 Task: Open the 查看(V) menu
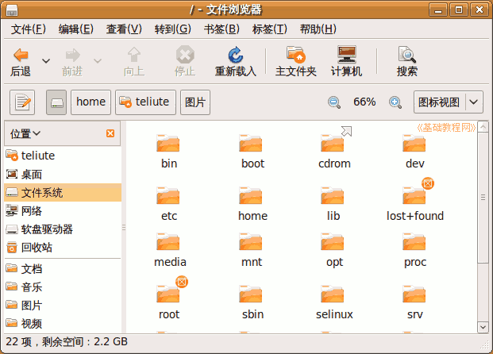click(123, 29)
